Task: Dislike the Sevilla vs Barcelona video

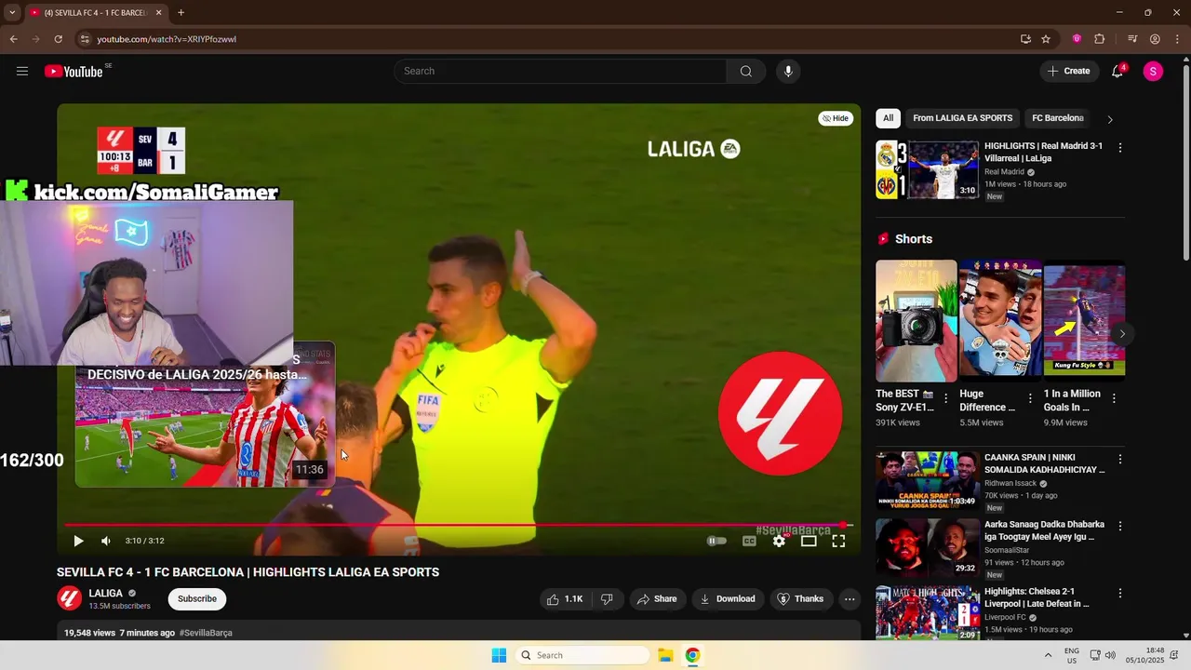Action: (x=607, y=599)
